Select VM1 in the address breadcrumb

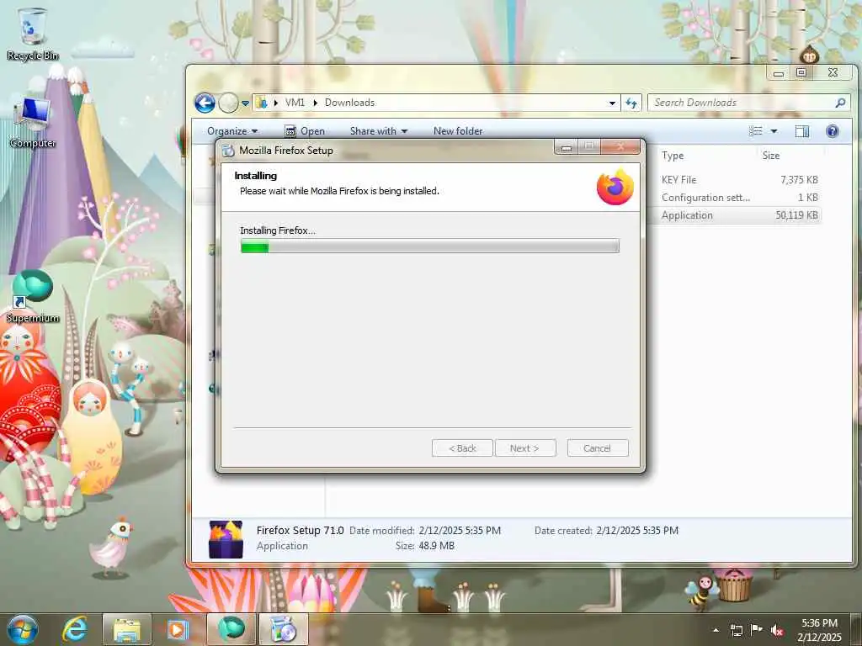[x=295, y=103]
